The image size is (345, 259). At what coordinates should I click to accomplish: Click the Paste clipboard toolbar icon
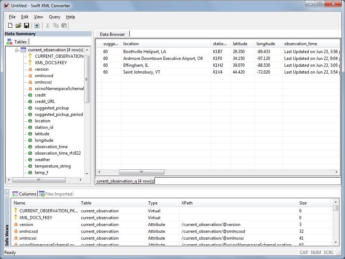pos(64,25)
